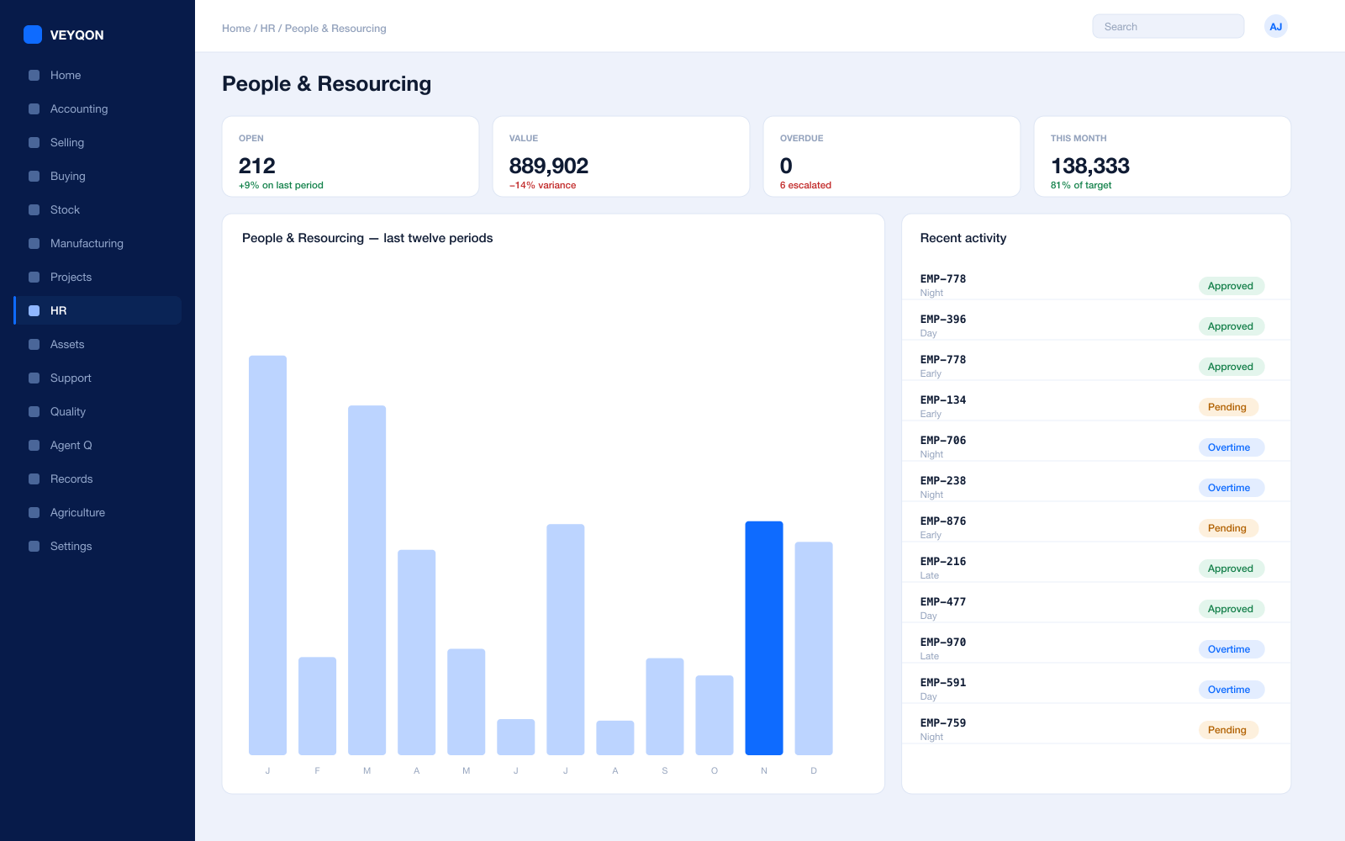The width and height of the screenshot is (1345, 841).
Task: Open the Selling module
Action: pos(98,142)
